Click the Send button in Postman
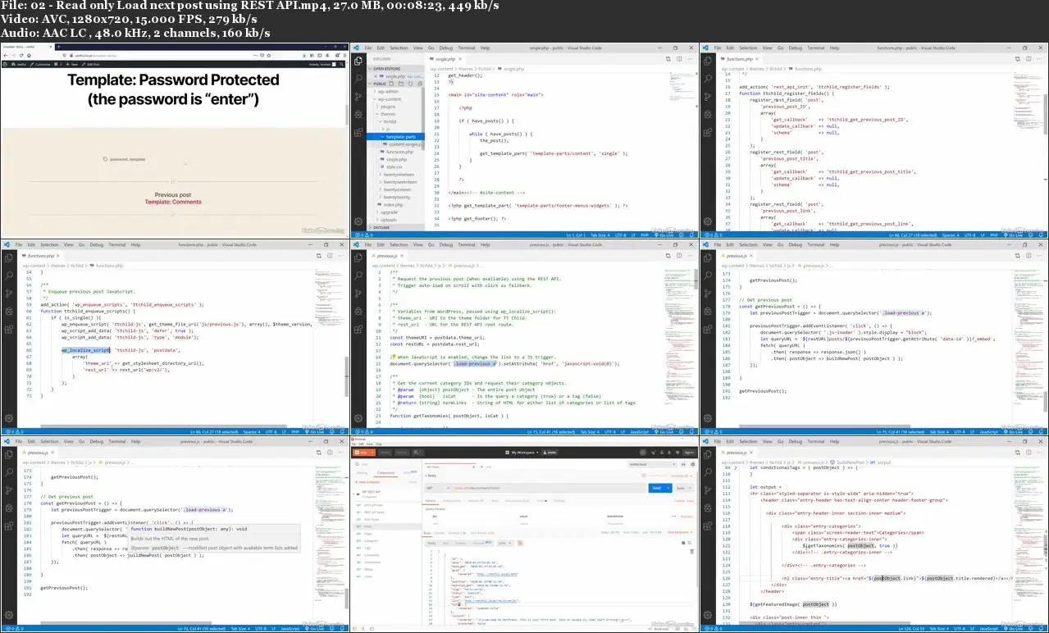This screenshot has width=1049, height=633. (655, 488)
